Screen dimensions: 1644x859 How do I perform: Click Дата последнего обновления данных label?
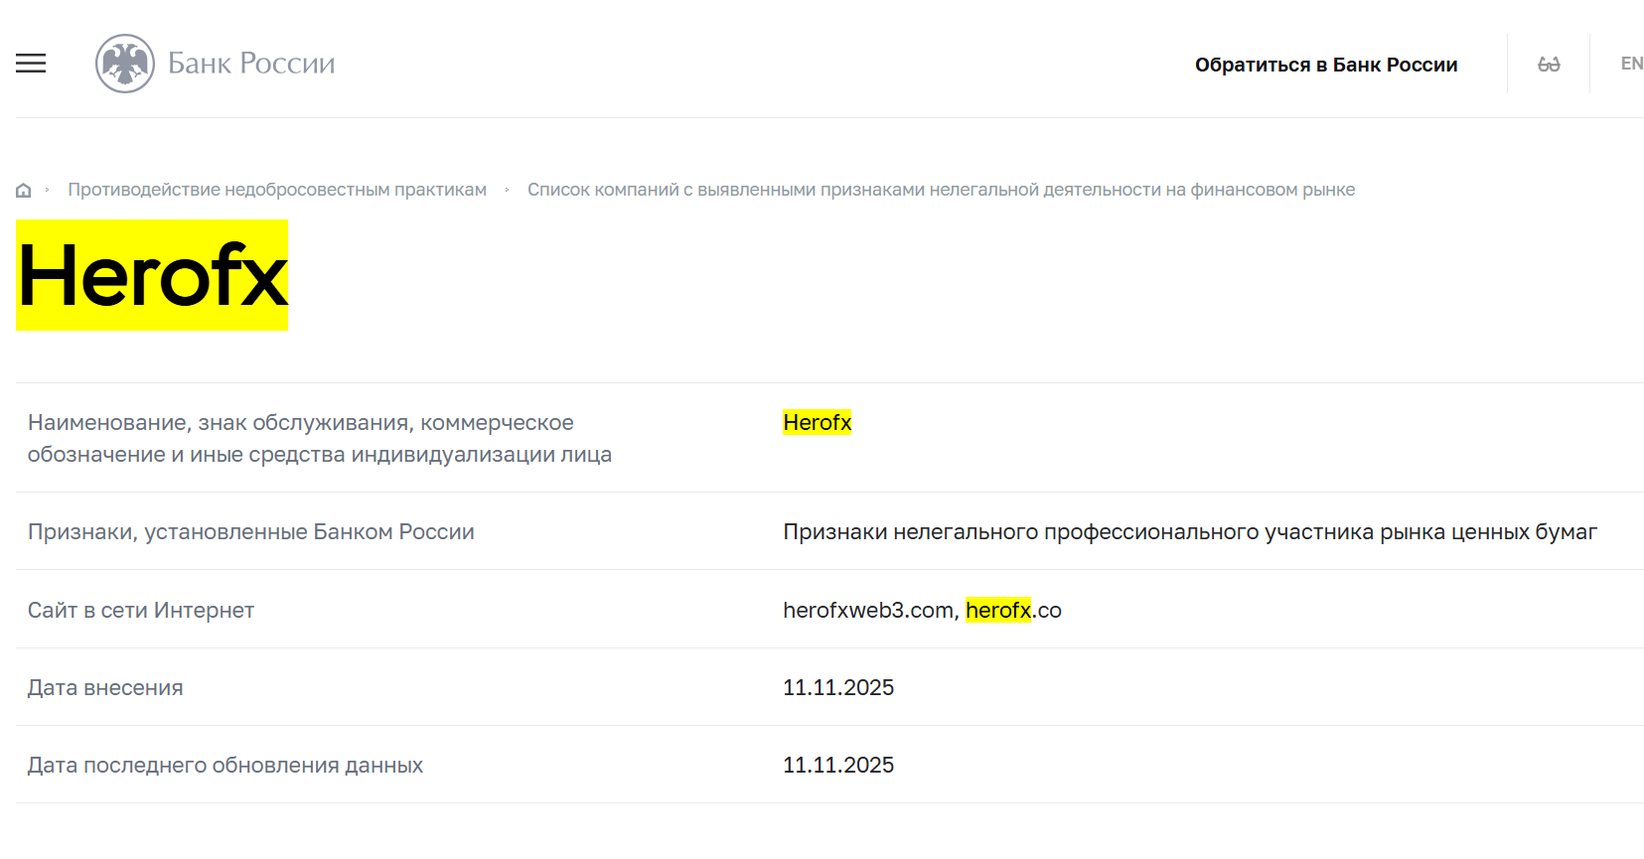coord(225,765)
